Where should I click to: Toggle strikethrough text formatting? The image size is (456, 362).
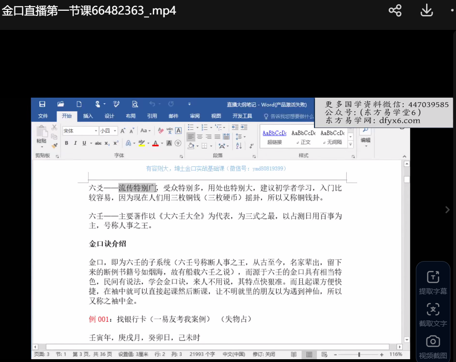click(98, 143)
